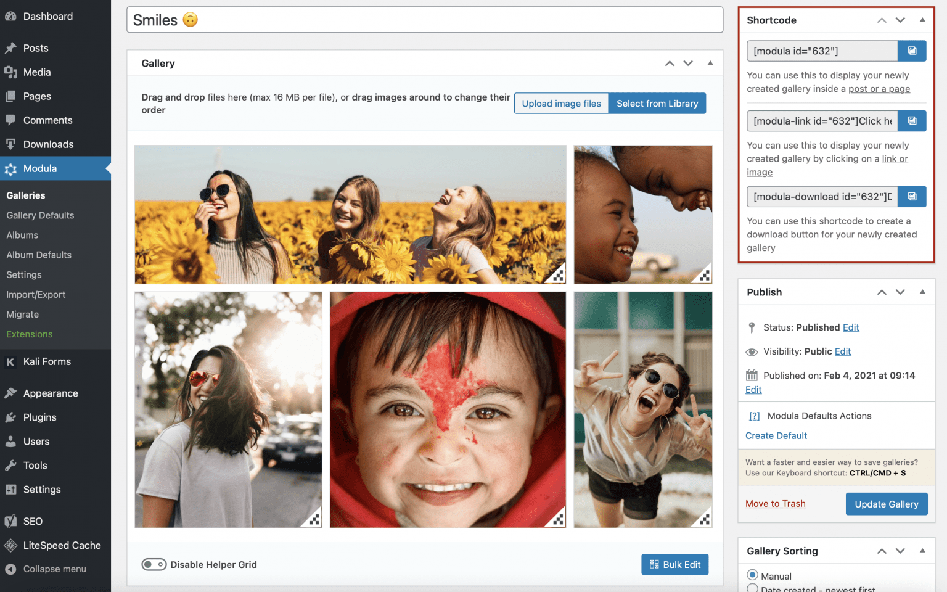Click the modula-link shortcode field

coord(822,121)
